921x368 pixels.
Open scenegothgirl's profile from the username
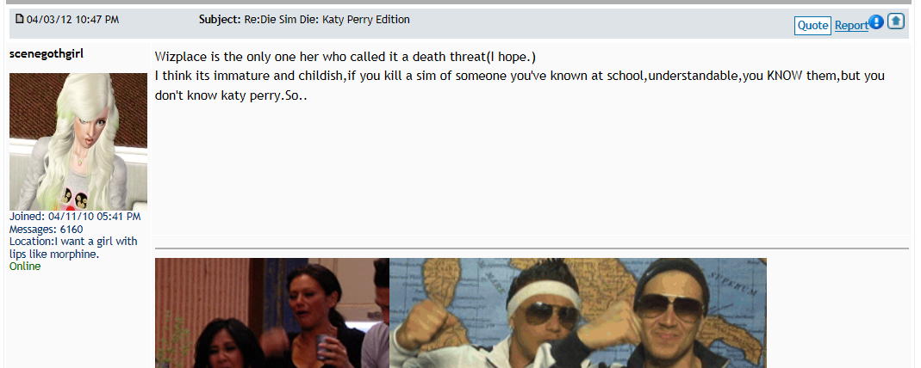pos(47,54)
